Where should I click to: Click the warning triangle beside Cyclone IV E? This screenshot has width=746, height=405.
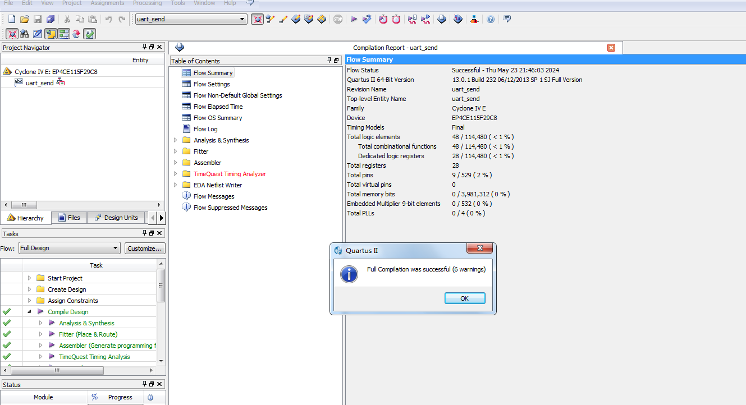(7, 71)
